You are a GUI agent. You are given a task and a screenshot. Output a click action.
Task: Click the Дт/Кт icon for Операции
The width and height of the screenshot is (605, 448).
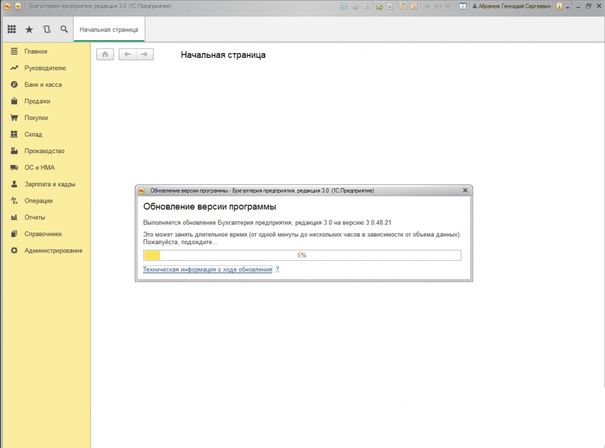click(x=14, y=201)
